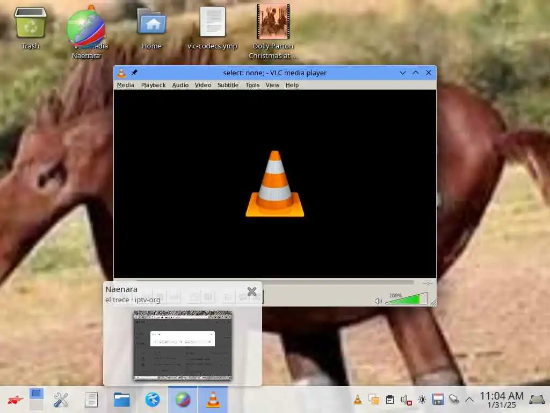Open the Dolly Parton Christmas video file
The width and height of the screenshot is (550, 413).
pyautogui.click(x=273, y=32)
